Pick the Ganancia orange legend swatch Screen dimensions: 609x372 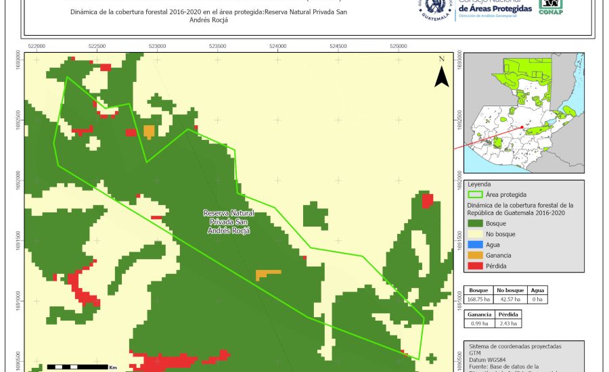point(479,255)
